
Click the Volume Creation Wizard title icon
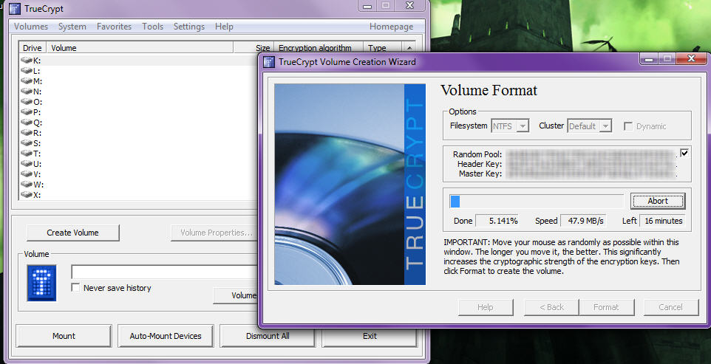point(269,62)
